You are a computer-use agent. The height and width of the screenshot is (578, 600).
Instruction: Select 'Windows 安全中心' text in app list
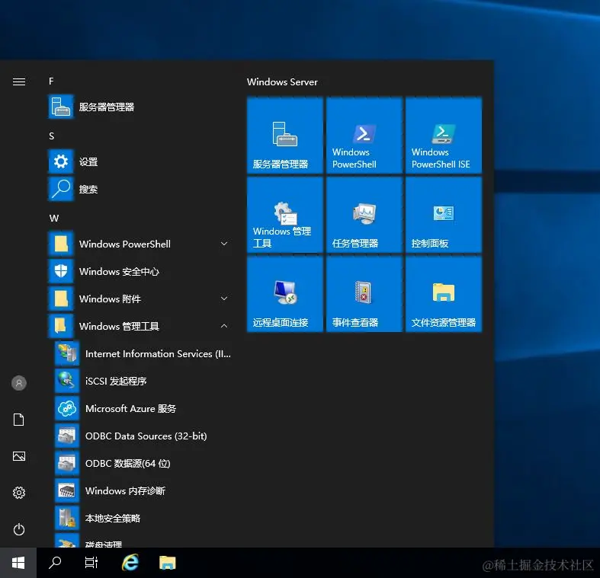point(119,271)
